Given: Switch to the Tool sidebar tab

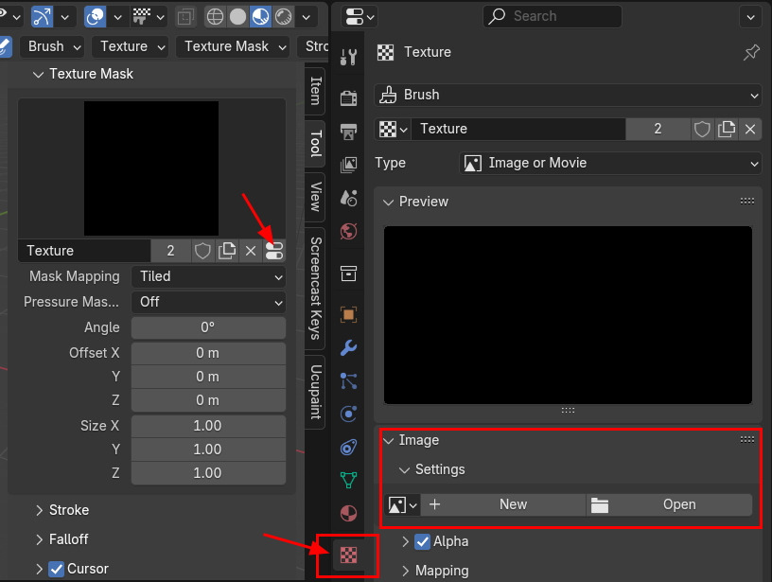Looking at the screenshot, I should [x=316, y=144].
